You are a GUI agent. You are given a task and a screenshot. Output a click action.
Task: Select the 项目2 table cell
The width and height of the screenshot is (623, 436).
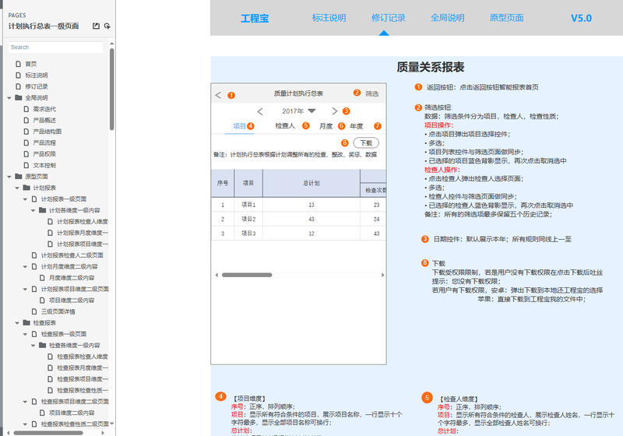click(x=248, y=219)
